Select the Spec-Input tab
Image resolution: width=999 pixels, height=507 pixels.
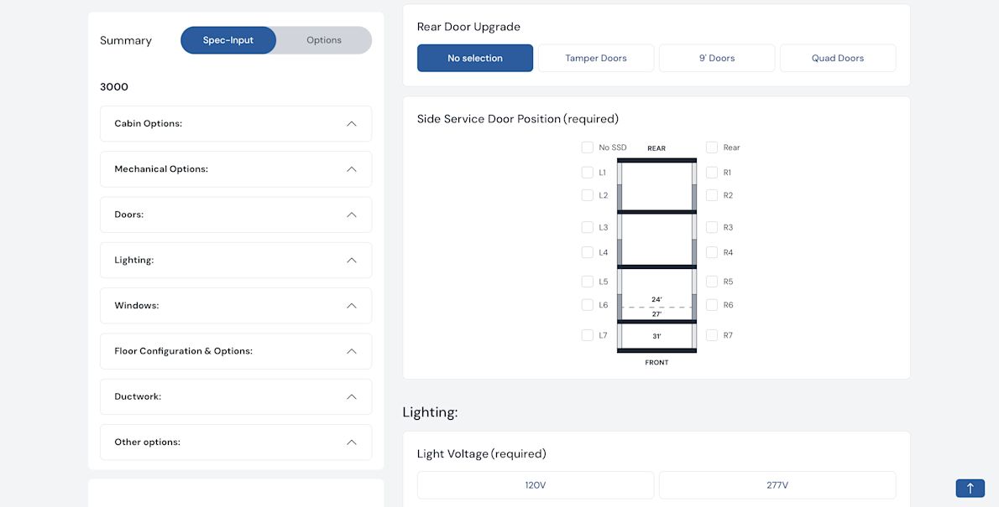tap(228, 40)
